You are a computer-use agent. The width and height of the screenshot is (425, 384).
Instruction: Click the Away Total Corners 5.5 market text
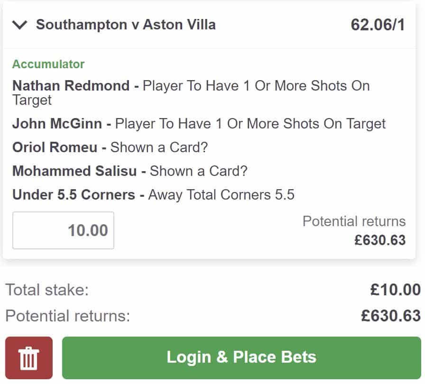(x=221, y=194)
